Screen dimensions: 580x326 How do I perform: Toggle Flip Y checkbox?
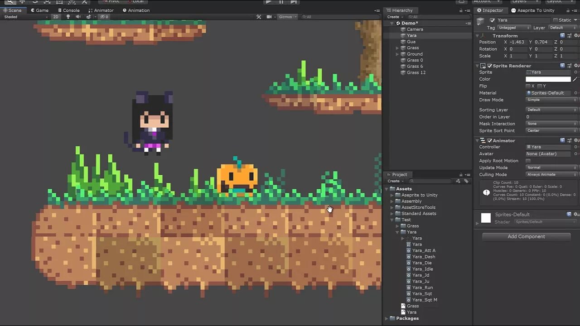[540, 86]
